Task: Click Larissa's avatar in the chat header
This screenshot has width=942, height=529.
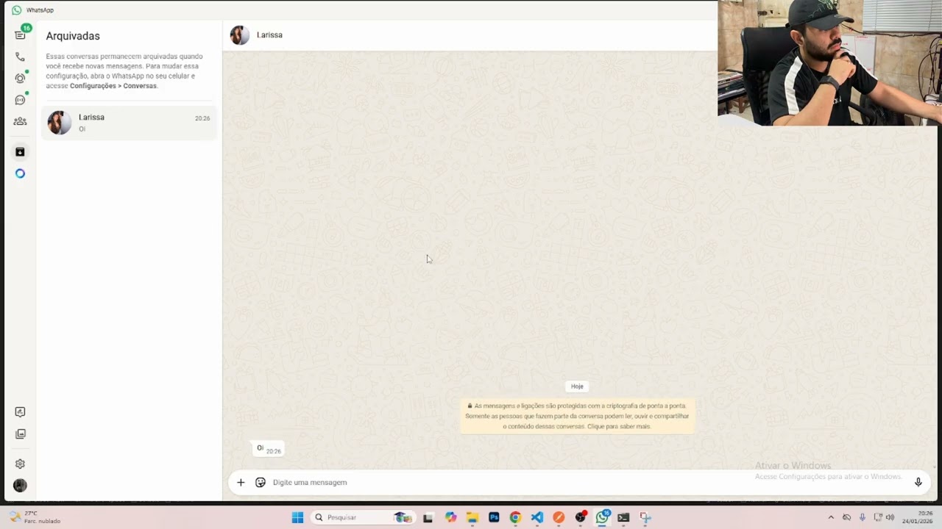Action: click(x=239, y=35)
